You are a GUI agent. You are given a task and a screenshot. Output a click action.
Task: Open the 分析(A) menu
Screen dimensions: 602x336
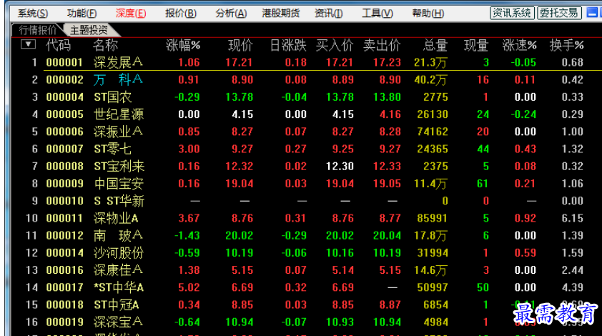231,14
